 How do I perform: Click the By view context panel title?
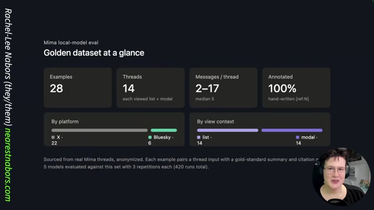coord(215,121)
